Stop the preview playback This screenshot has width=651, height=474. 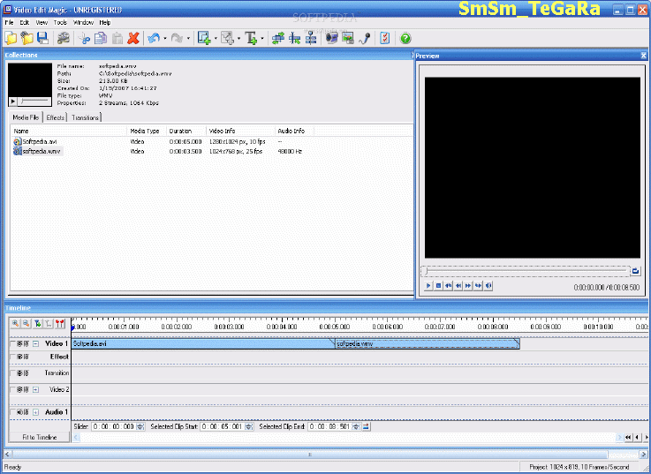pos(438,286)
